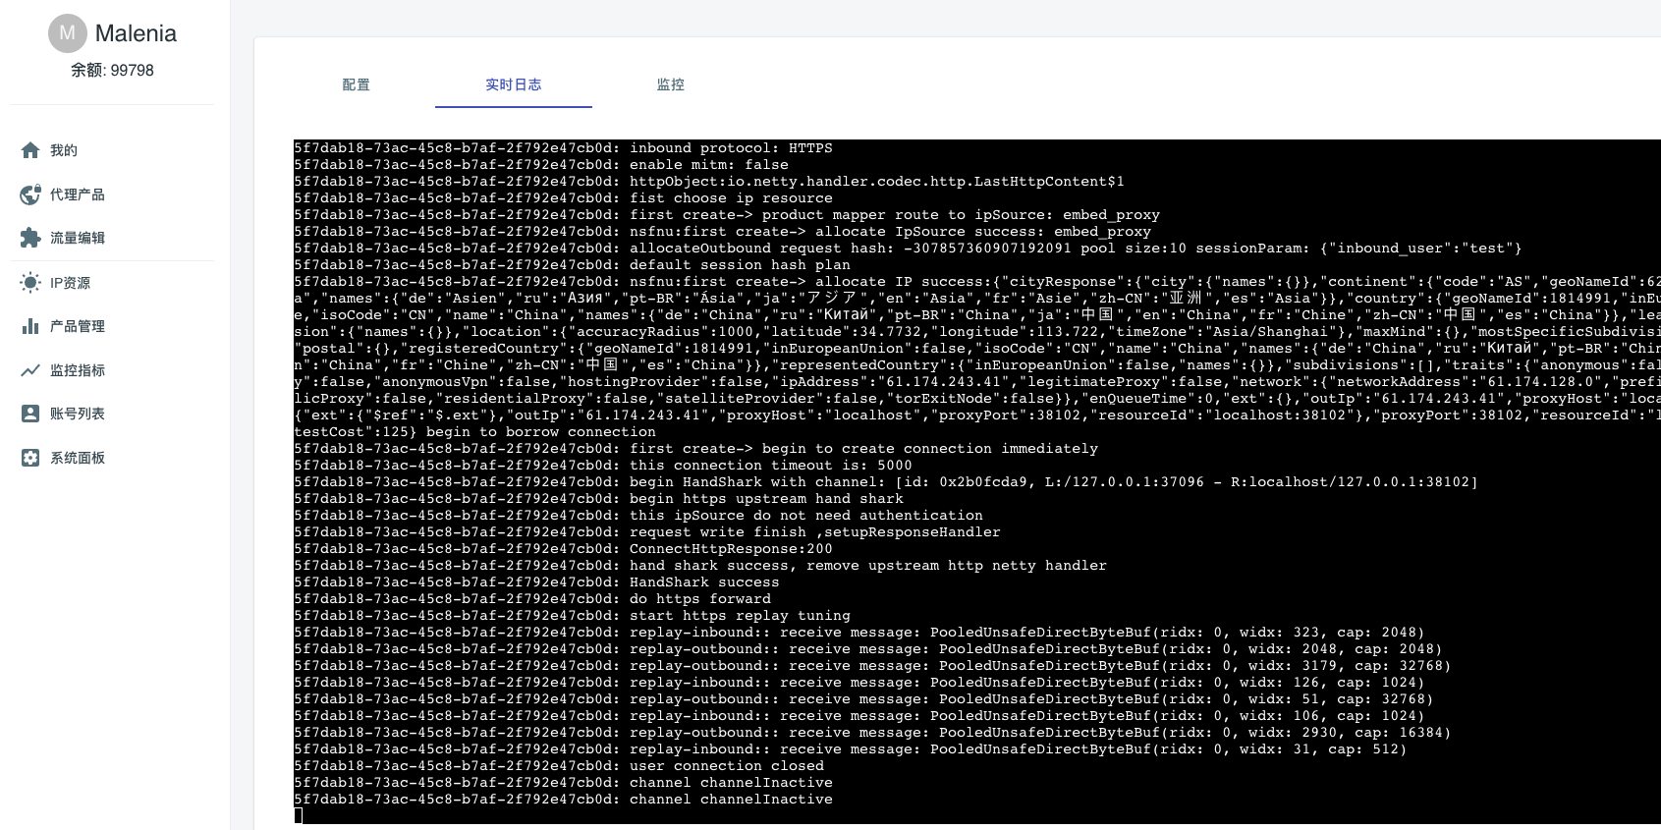This screenshot has width=1661, height=830.
Task: Click log line 'begin https upstream hand shark'
Action: (598, 499)
